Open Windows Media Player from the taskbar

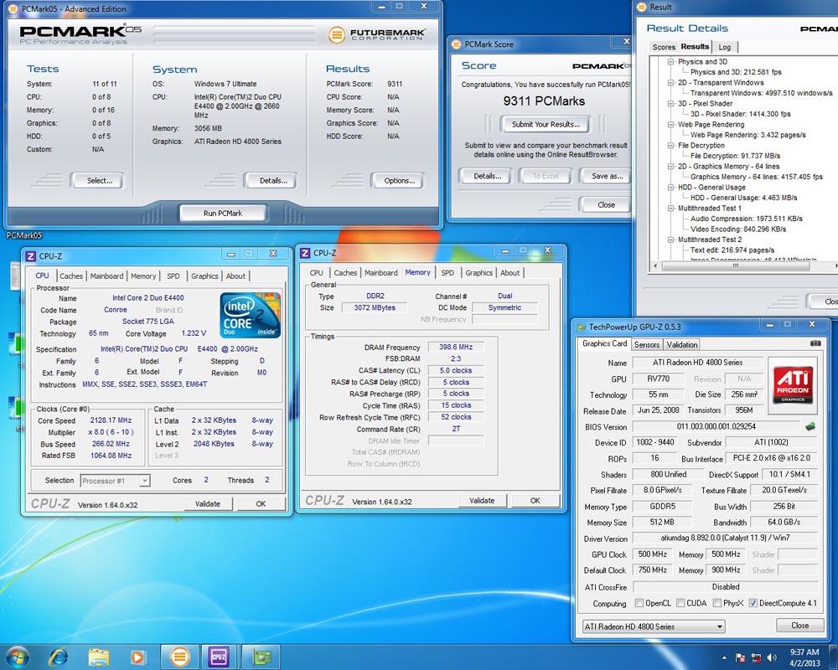137,657
